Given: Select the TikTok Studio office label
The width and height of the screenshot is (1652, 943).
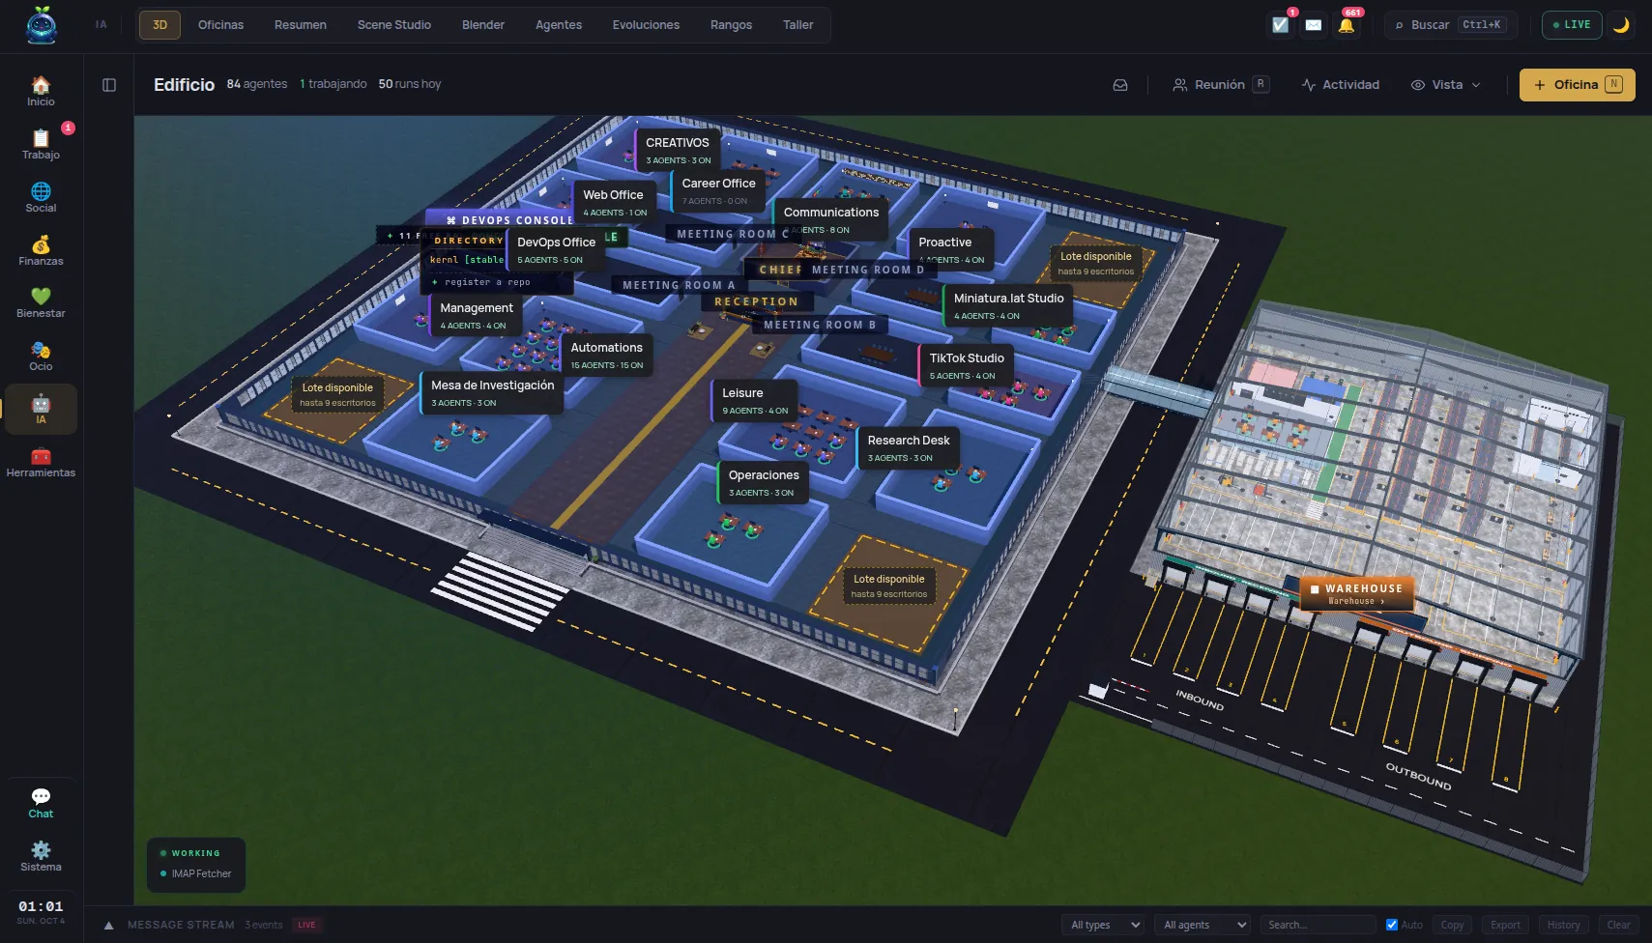Looking at the screenshot, I should tap(967, 366).
